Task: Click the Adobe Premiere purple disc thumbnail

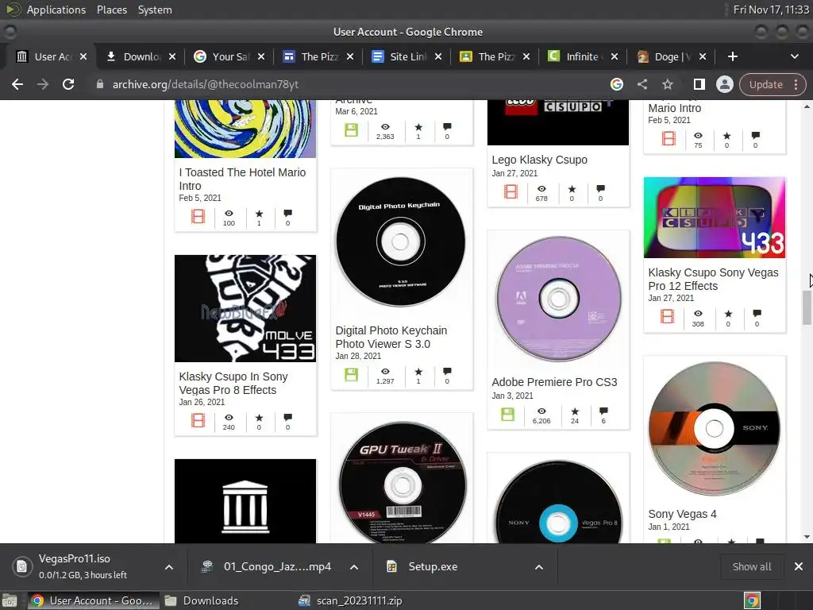Action: coord(558,299)
